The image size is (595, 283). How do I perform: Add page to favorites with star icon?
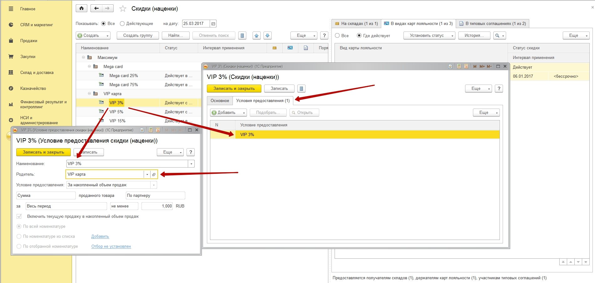(x=123, y=9)
